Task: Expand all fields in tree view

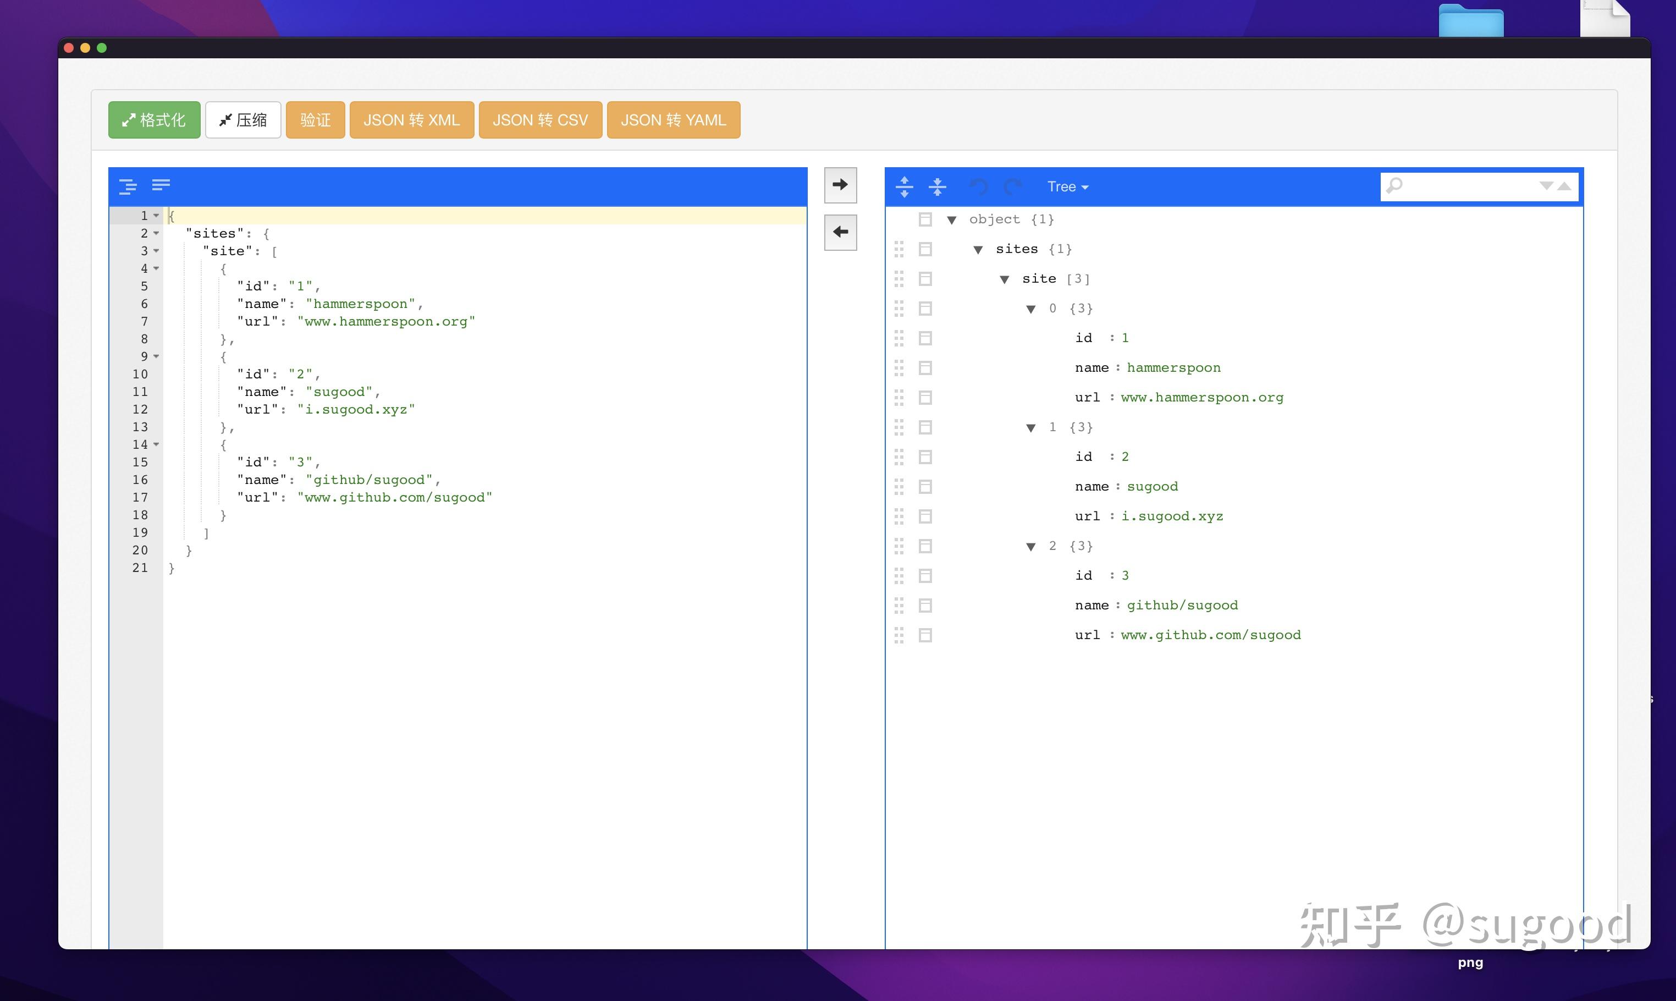Action: pos(904,187)
